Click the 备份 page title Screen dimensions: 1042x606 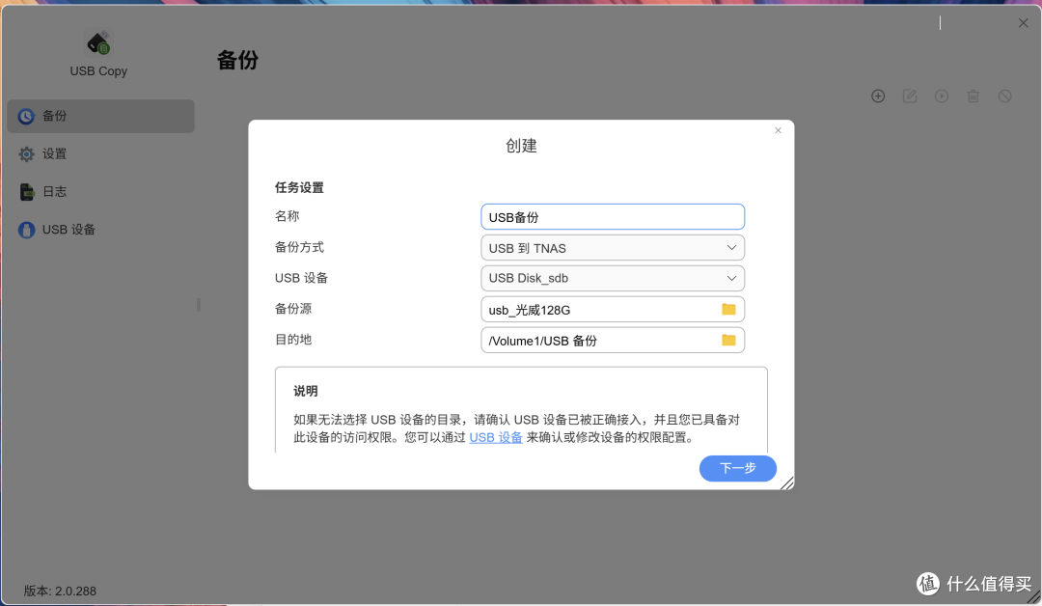[x=237, y=61]
